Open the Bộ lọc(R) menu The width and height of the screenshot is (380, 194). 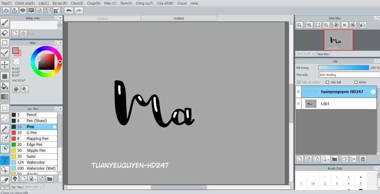pos(60,3)
